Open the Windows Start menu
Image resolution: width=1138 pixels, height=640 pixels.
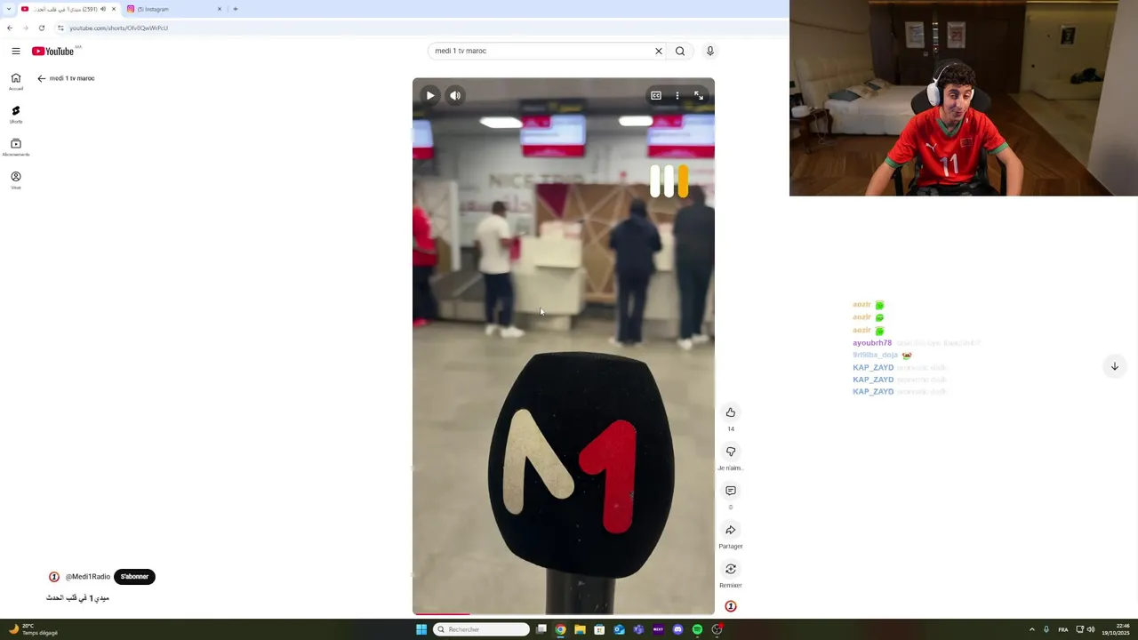421,629
